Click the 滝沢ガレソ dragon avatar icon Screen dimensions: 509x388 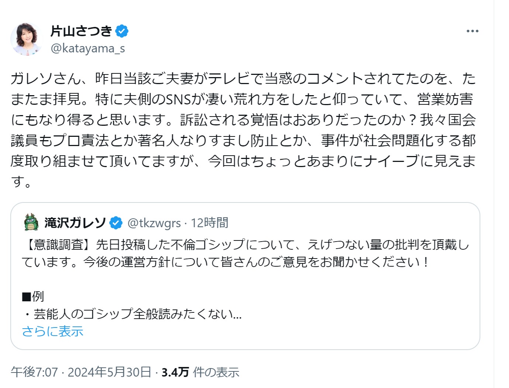tap(31, 222)
